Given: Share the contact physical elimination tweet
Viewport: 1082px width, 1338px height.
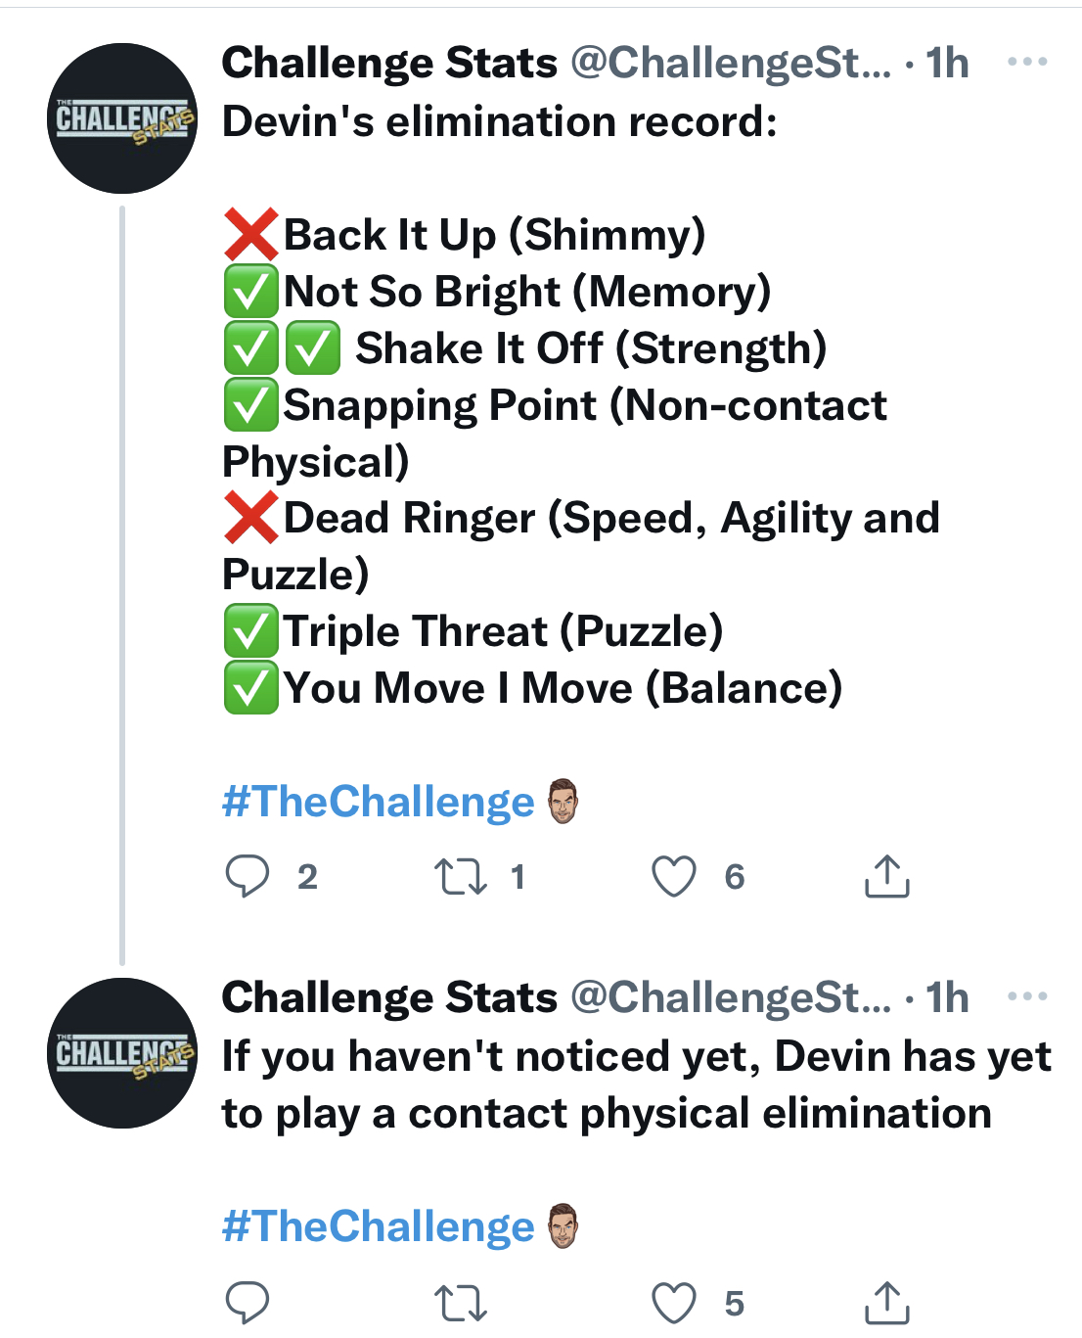Looking at the screenshot, I should coord(887,1303).
